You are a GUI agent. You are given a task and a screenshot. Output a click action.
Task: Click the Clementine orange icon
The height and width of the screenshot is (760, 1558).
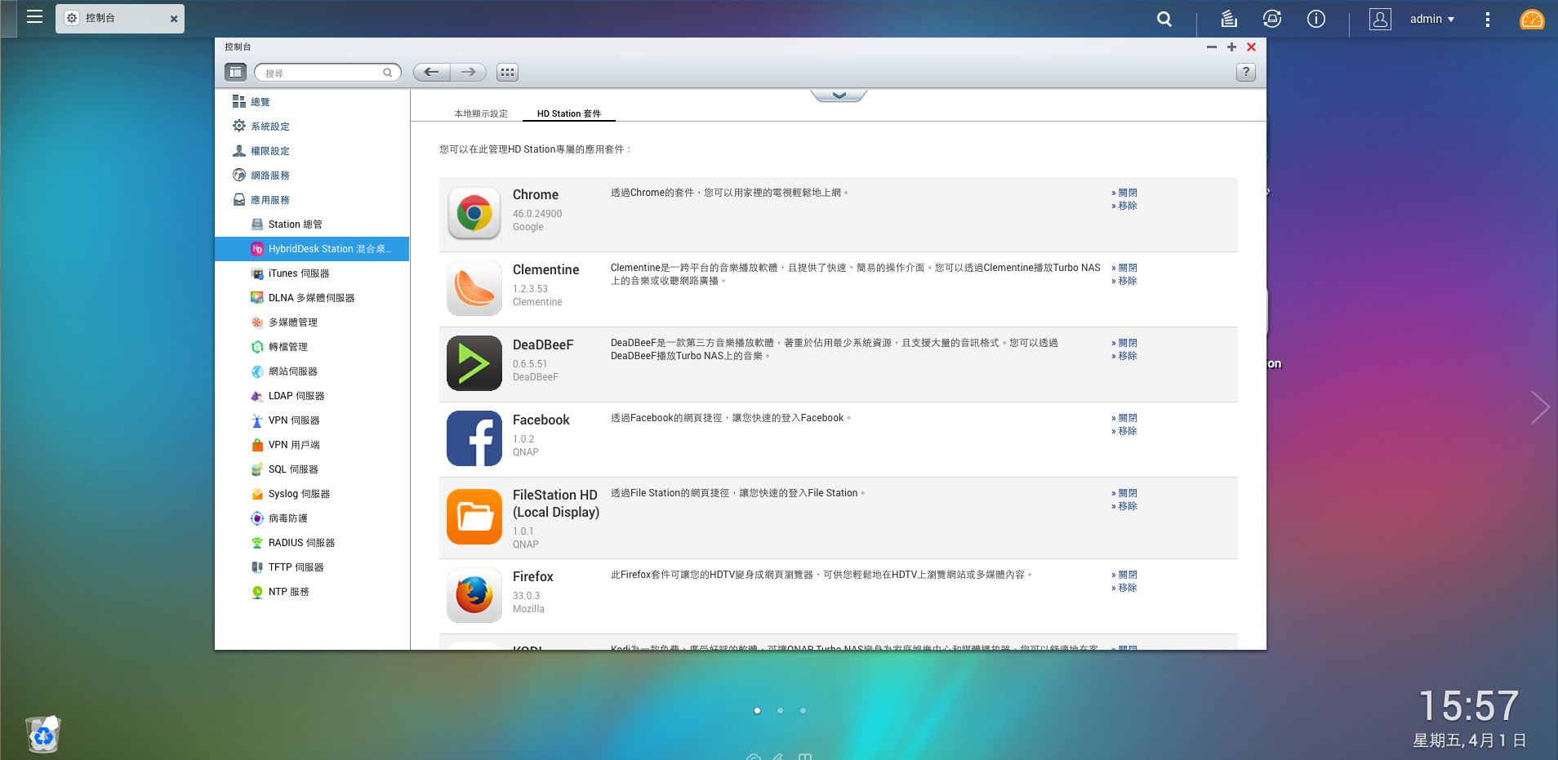click(474, 288)
